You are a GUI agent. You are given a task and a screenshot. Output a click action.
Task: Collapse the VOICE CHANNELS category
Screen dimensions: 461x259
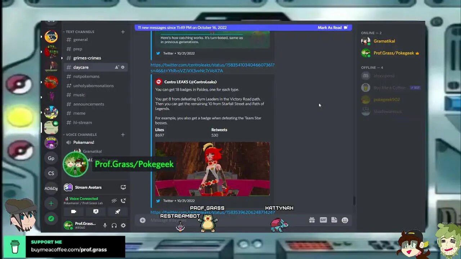80,135
